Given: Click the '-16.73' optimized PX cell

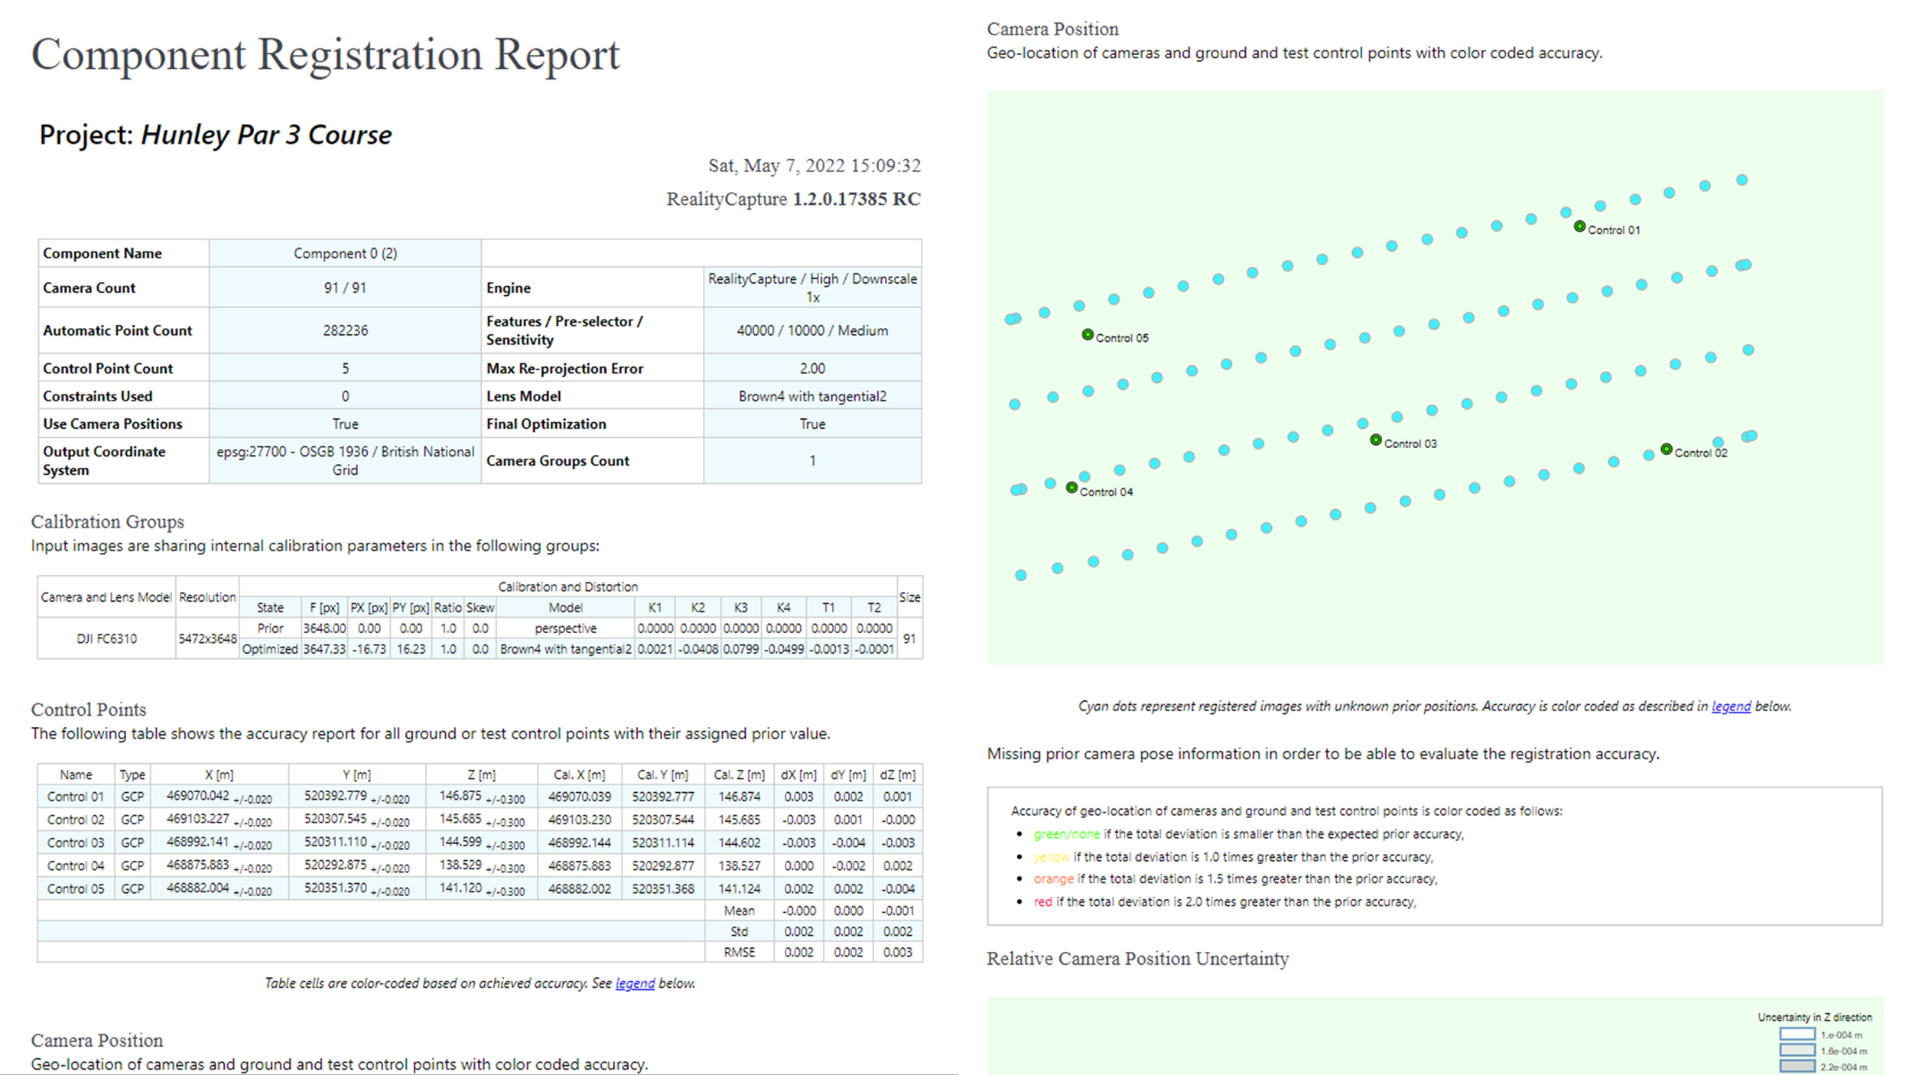Looking at the screenshot, I should coord(369,649).
